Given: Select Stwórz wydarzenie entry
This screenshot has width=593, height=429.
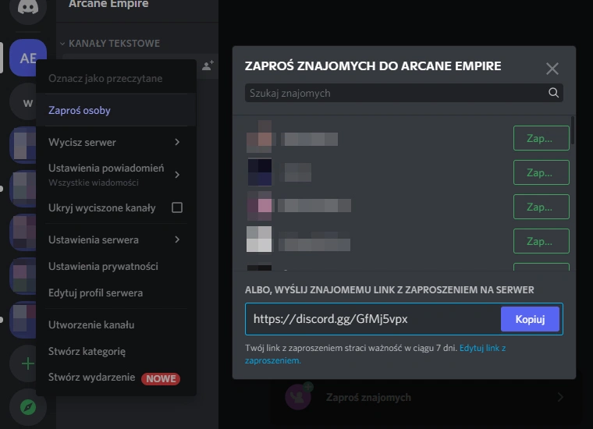Looking at the screenshot, I should pos(116,378).
